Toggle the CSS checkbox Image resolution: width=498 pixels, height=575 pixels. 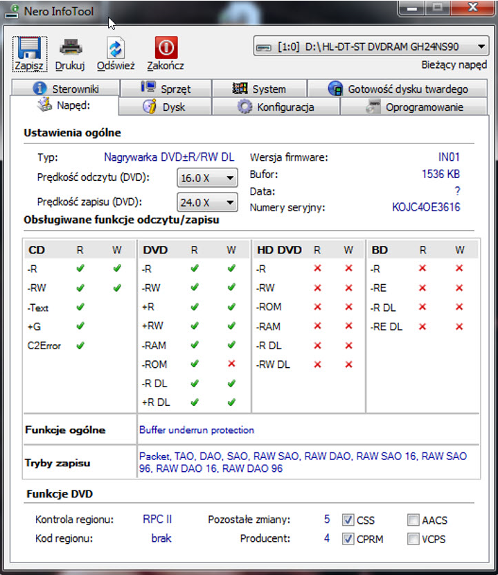(x=348, y=520)
